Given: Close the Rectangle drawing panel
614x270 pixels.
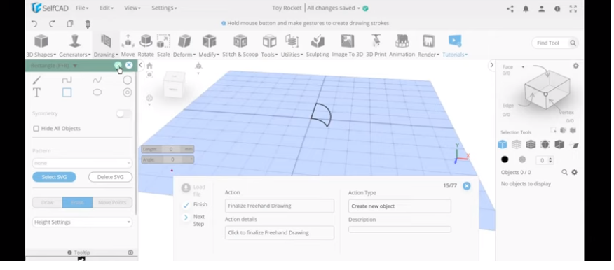Looking at the screenshot, I should pos(129,65).
